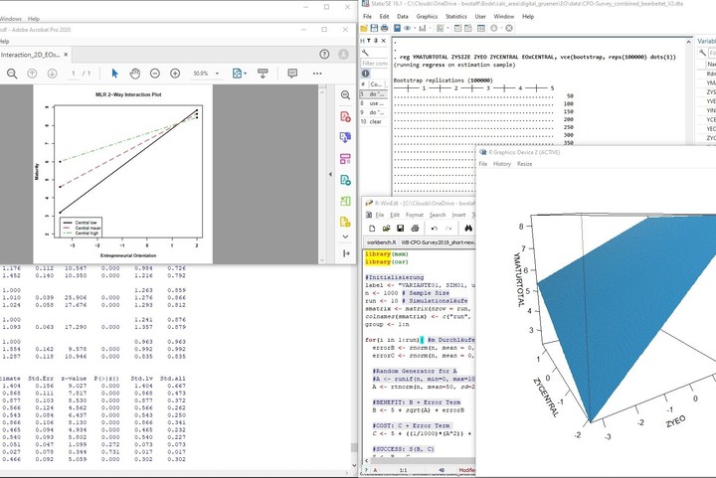
Task: Click Stata print icon
Action: pos(384,28)
